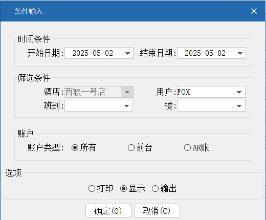This screenshot has width=266, height=220.
Task: Click the 取消(C) cancel button
Action: click(x=157, y=211)
